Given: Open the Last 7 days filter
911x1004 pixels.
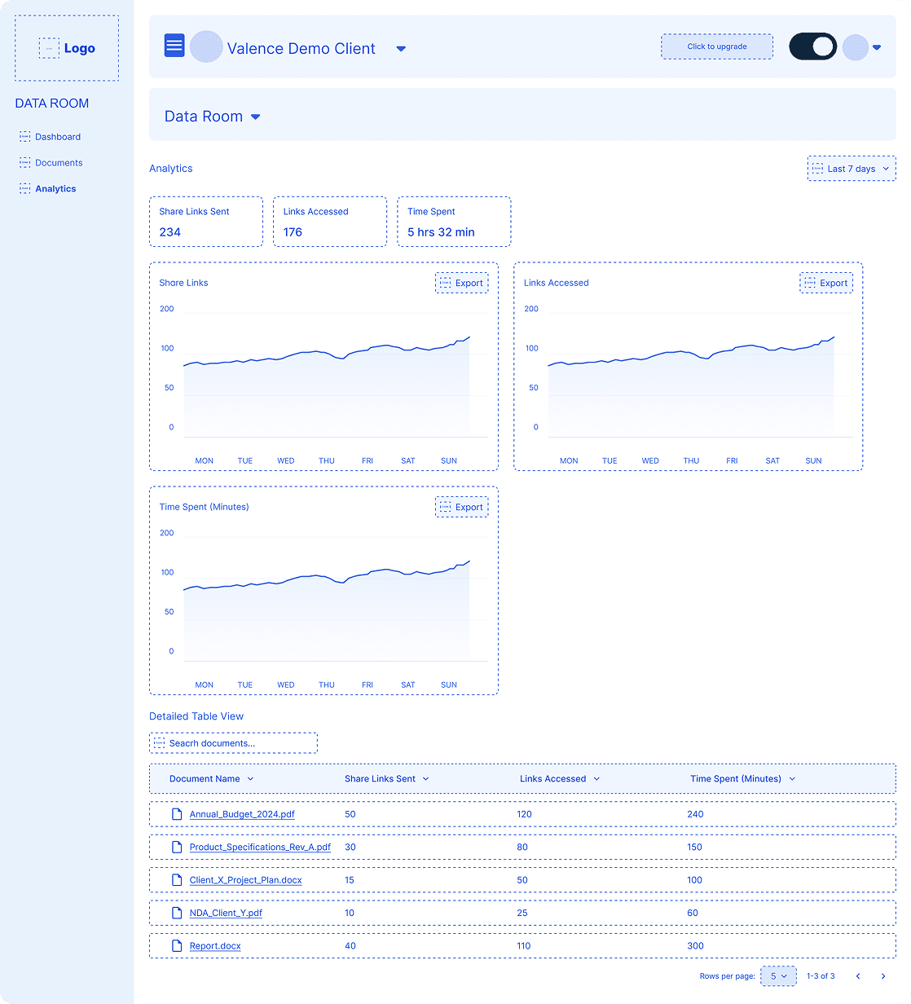Looking at the screenshot, I should pyautogui.click(x=851, y=168).
